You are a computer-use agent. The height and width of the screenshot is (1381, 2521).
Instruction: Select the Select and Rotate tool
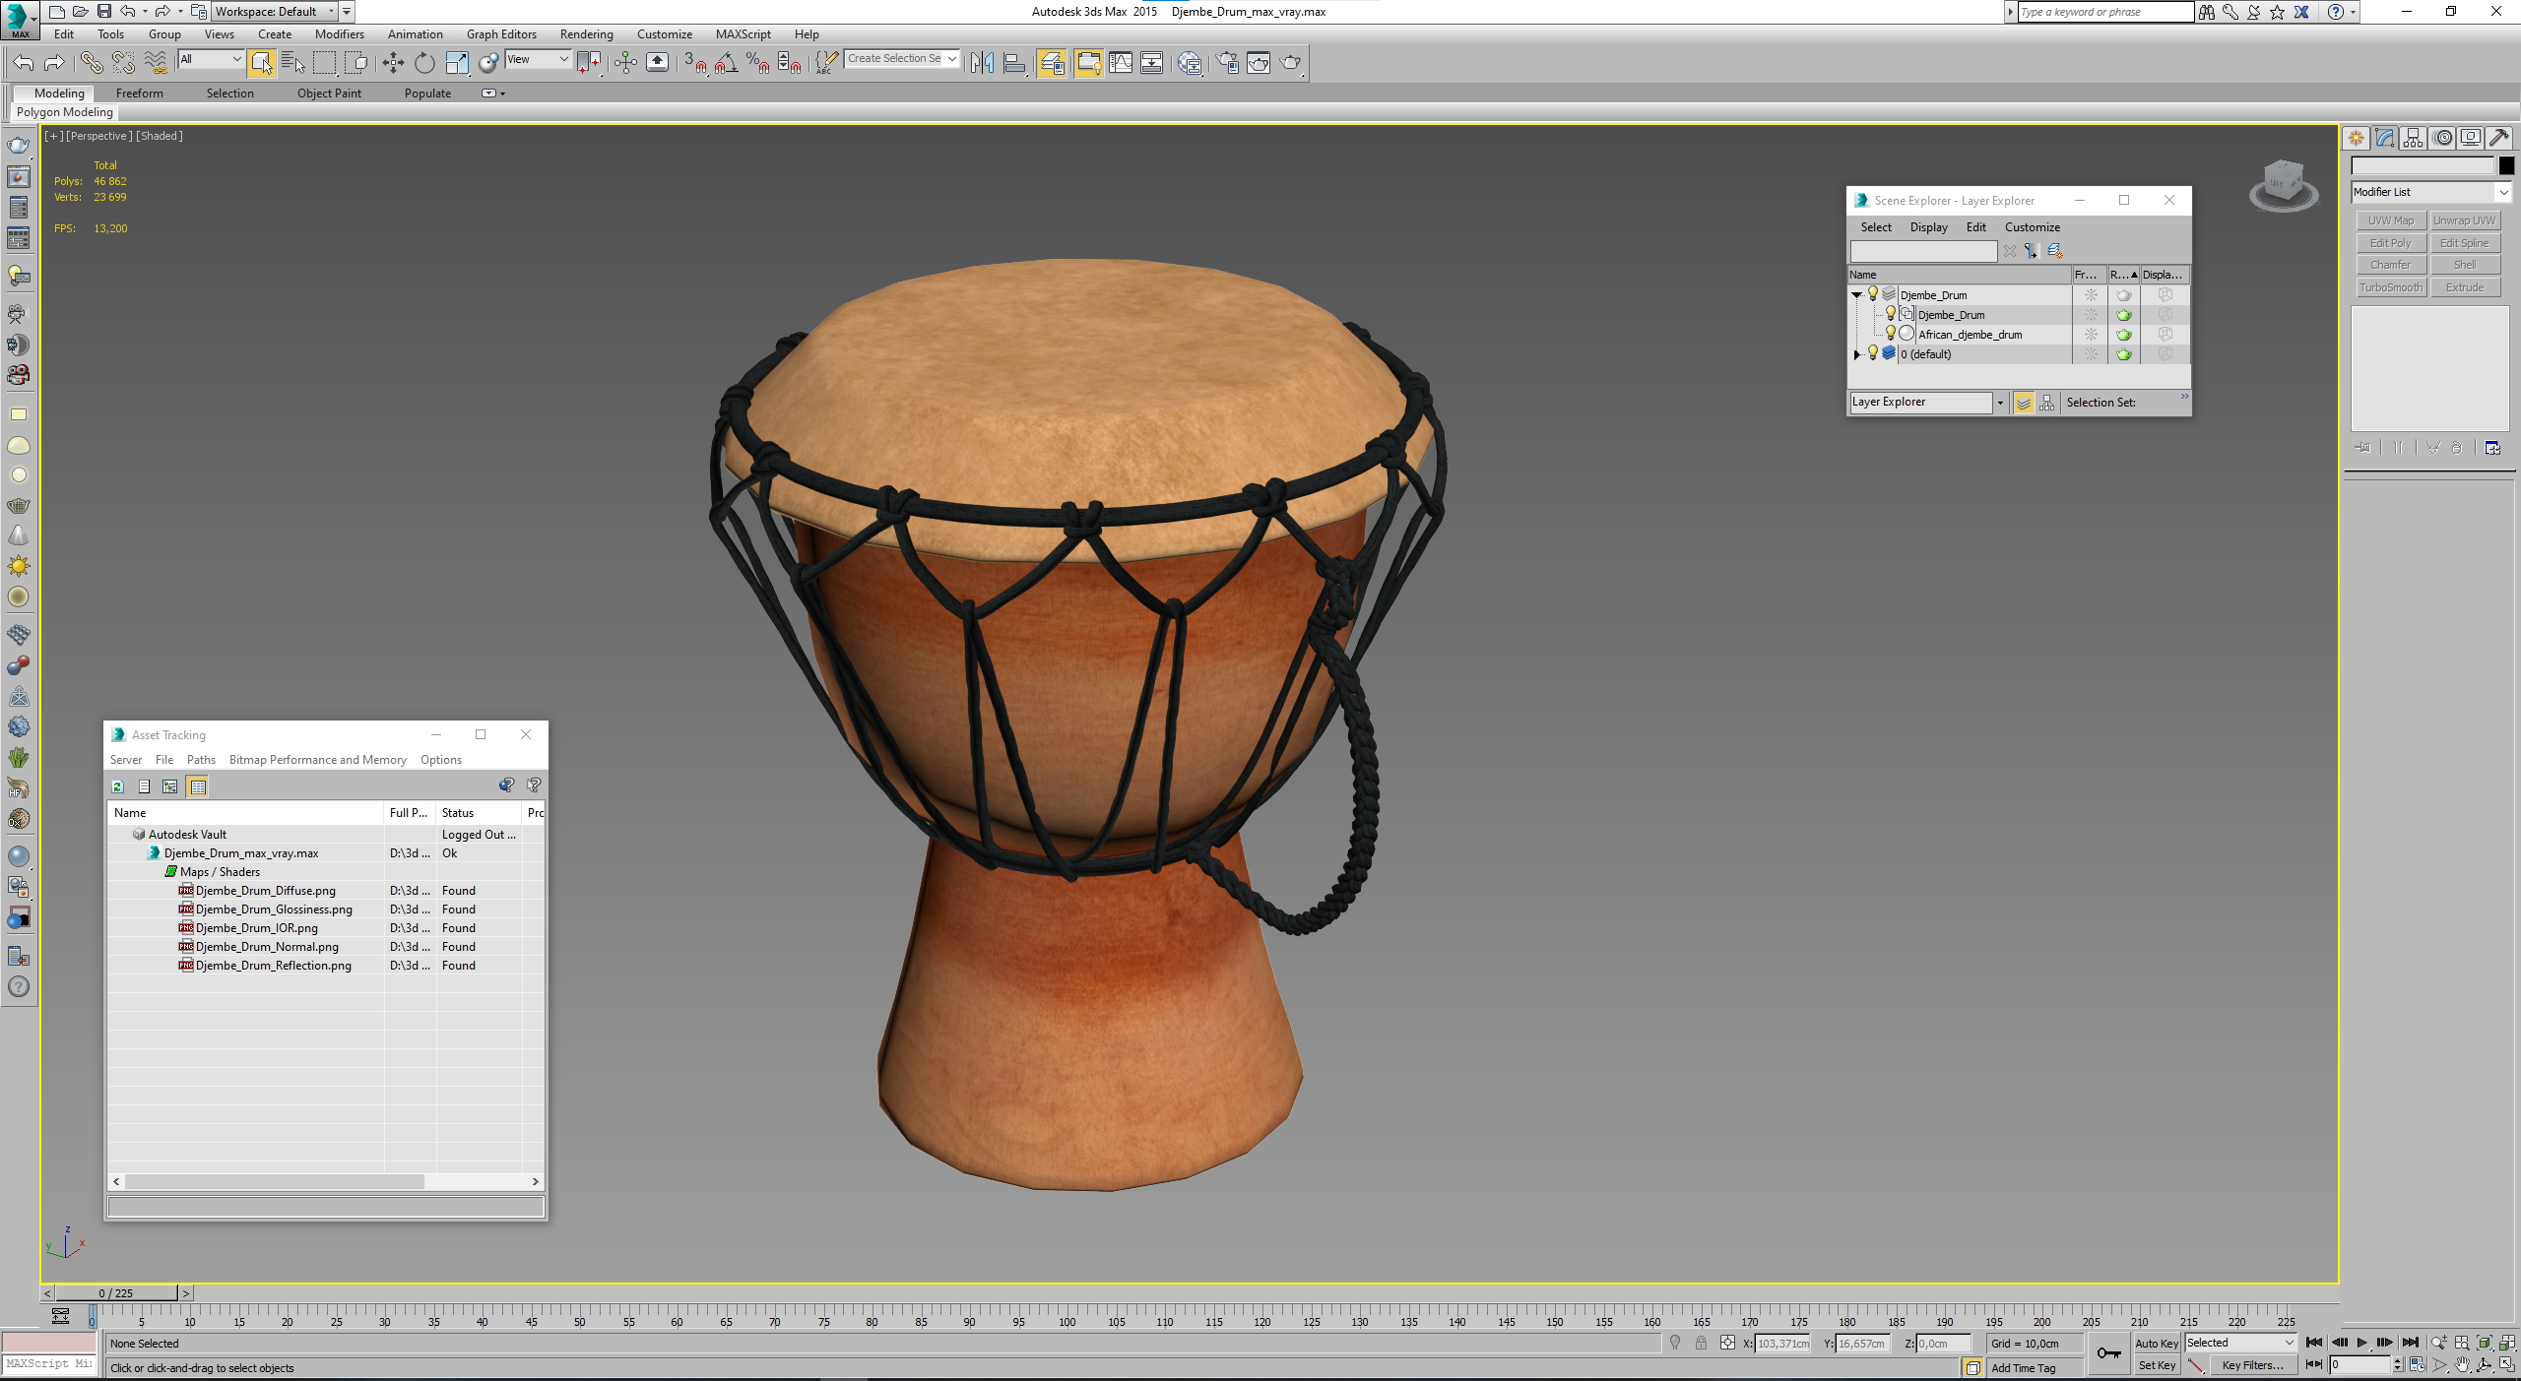click(x=424, y=63)
